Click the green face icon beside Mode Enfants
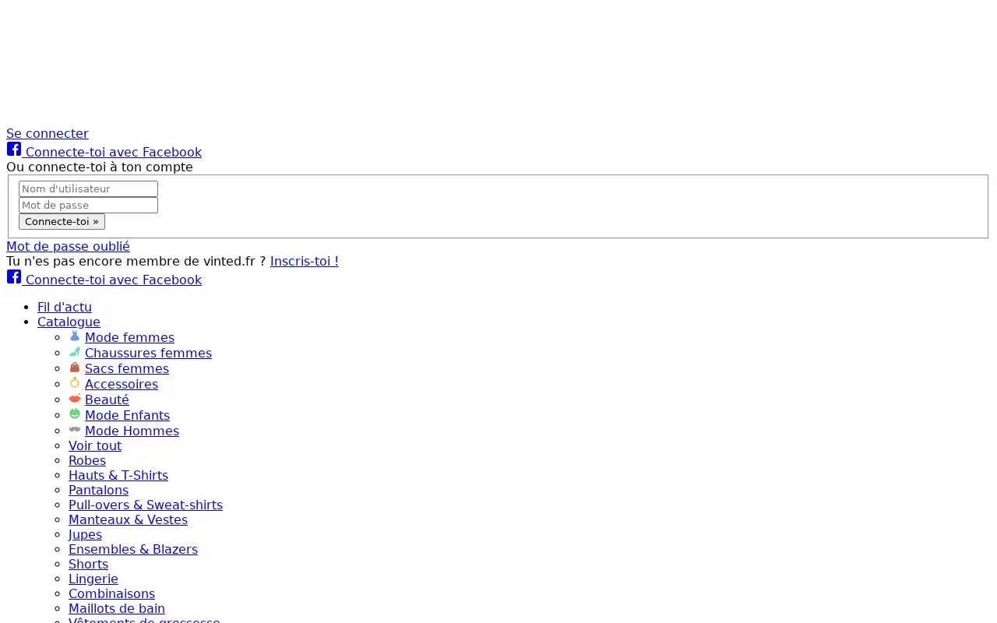The width and height of the screenshot is (997, 623). [75, 414]
